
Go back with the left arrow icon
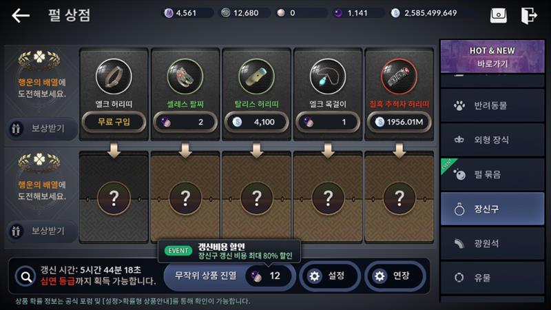pos(21,15)
